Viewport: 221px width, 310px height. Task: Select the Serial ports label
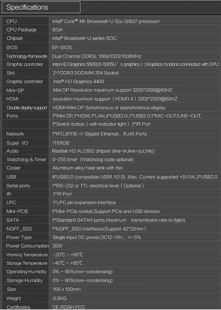pos(18,186)
